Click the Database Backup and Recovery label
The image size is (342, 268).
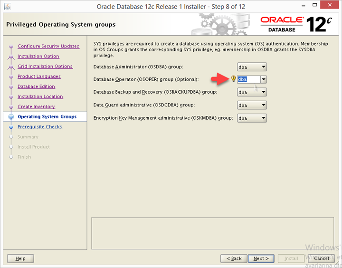coord(155,92)
